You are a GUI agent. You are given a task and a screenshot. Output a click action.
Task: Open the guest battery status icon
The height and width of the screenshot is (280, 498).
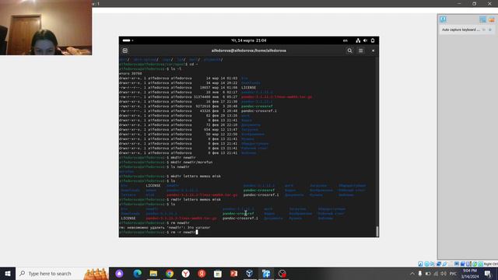tap(373, 40)
